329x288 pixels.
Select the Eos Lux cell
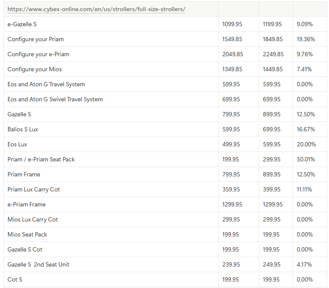click(111, 144)
